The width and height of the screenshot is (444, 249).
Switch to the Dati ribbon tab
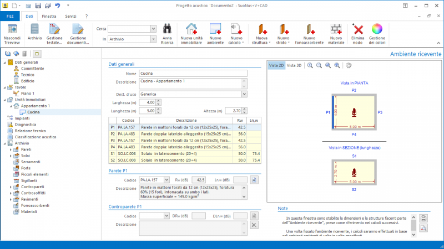click(29, 17)
